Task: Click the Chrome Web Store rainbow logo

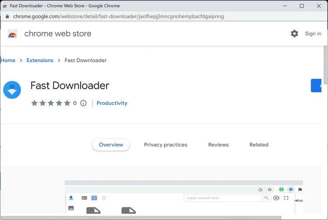Action: pos(12,34)
